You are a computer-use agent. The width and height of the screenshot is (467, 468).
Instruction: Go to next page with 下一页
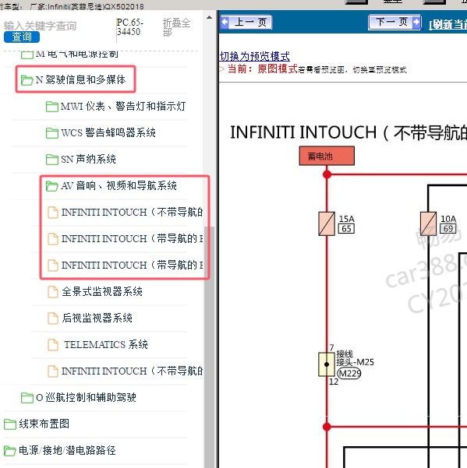(395, 22)
